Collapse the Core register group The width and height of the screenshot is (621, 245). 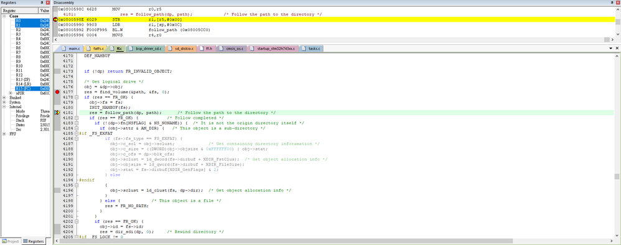click(4, 16)
